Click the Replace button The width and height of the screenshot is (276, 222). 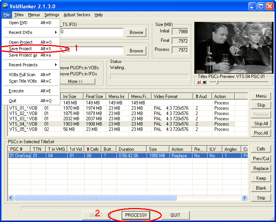point(261,168)
